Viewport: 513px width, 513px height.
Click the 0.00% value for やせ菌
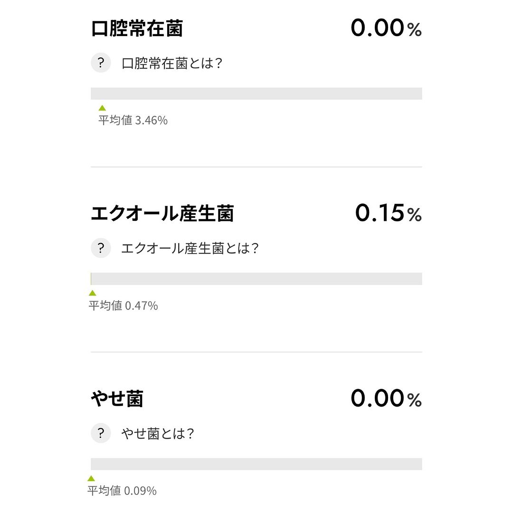click(386, 399)
